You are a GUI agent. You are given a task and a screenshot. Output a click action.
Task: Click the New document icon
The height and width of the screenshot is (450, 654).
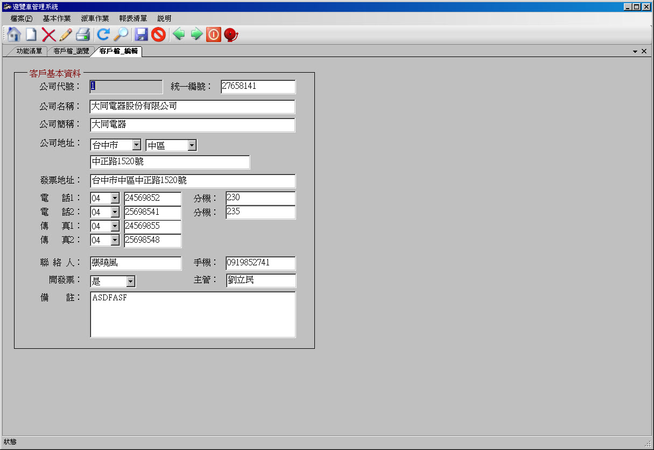coord(31,34)
